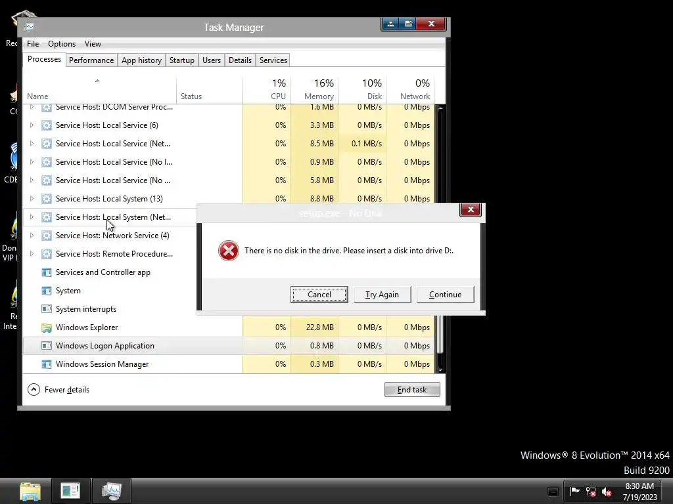Image resolution: width=673 pixels, height=504 pixels.
Task: Expand Service Host: DCOM Server Proc... row
Action: click(x=32, y=107)
